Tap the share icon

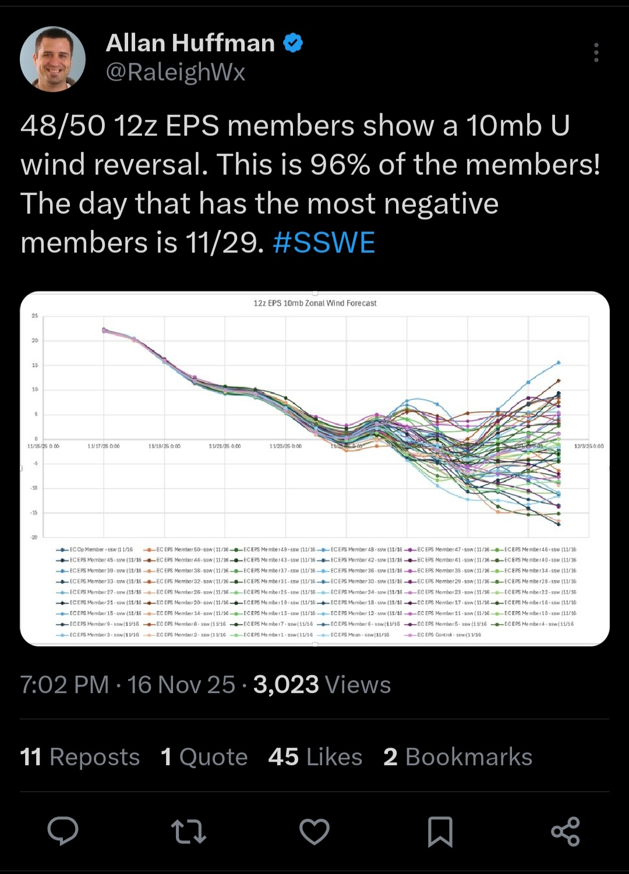pos(566,831)
